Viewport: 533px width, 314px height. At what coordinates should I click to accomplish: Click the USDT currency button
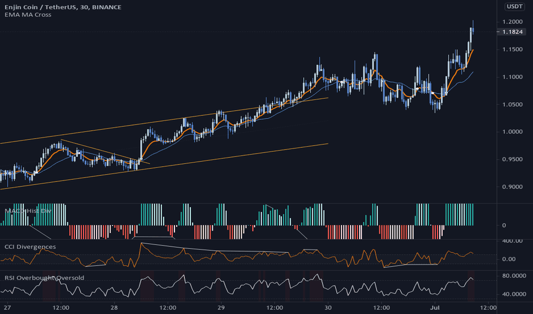click(x=514, y=6)
